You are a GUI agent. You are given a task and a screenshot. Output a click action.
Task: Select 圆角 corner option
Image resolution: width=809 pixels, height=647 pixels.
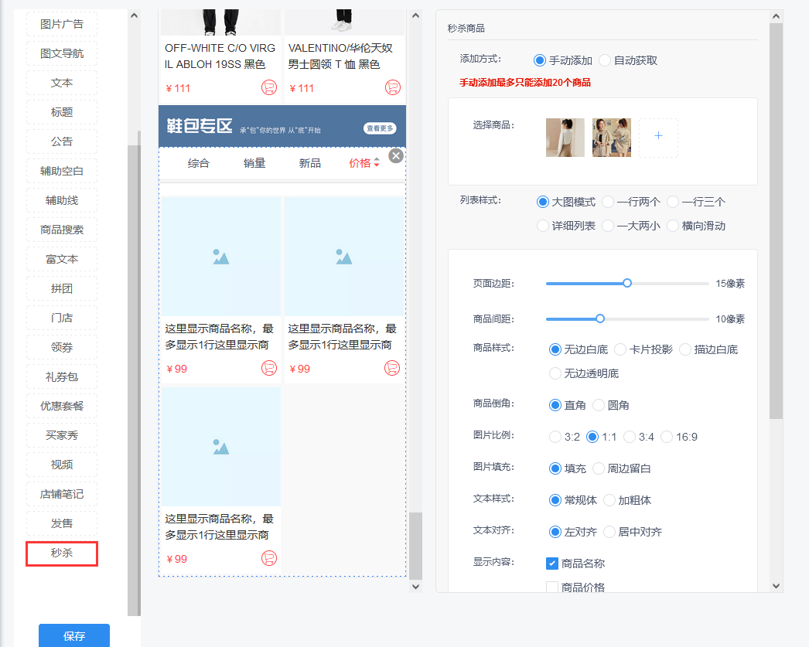(x=599, y=405)
